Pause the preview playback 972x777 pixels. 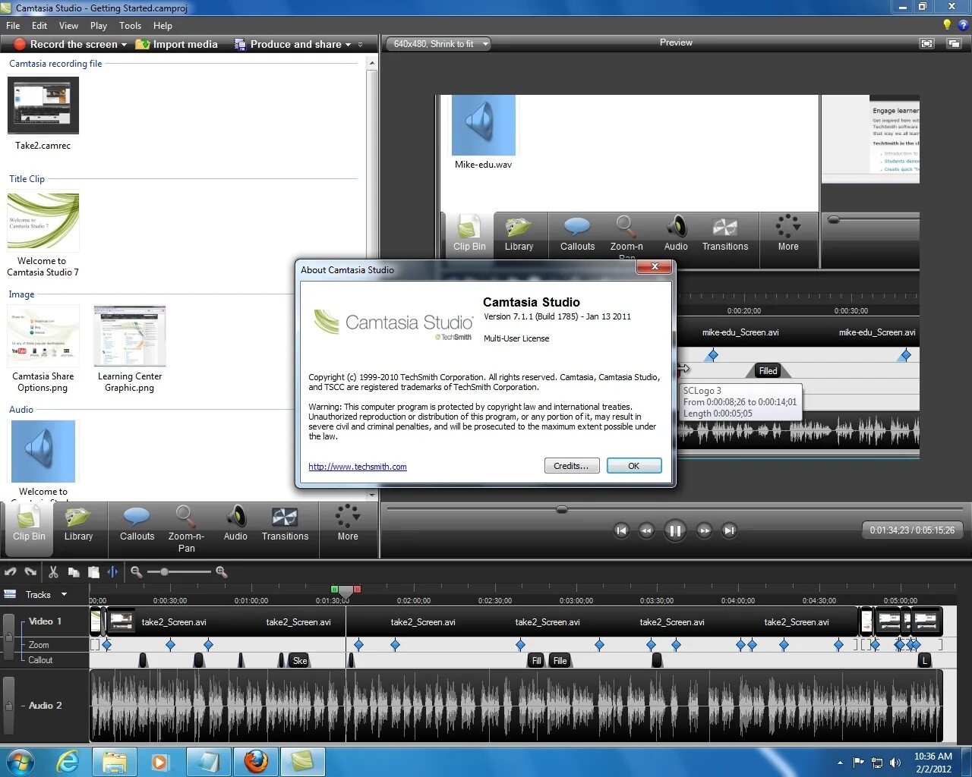[x=675, y=530]
